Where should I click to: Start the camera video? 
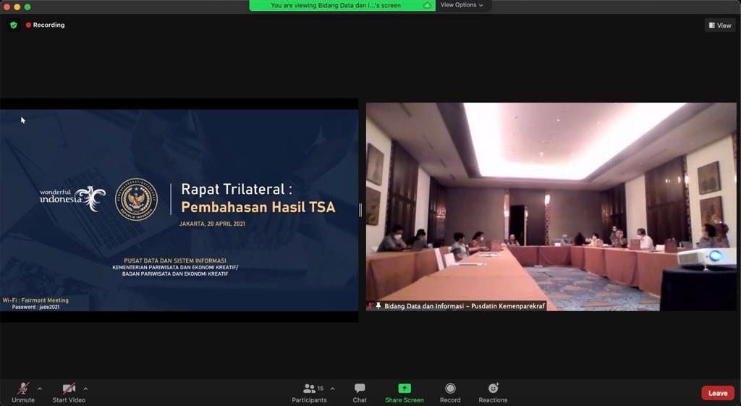coord(69,393)
